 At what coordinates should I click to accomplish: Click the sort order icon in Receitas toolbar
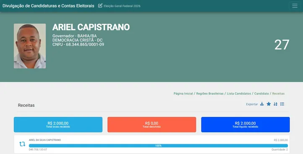[x=275, y=104]
